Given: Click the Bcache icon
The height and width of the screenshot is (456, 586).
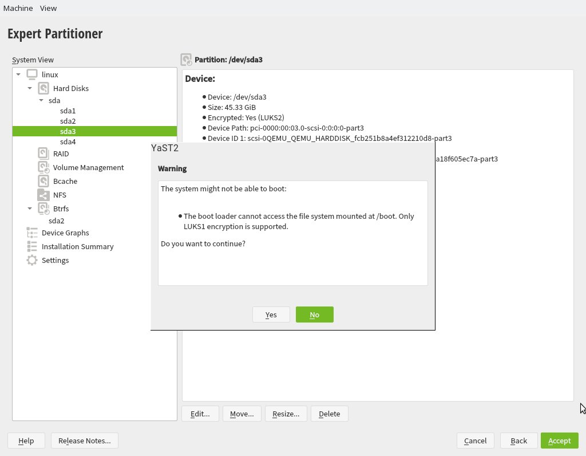Looking at the screenshot, I should pyautogui.click(x=43, y=181).
